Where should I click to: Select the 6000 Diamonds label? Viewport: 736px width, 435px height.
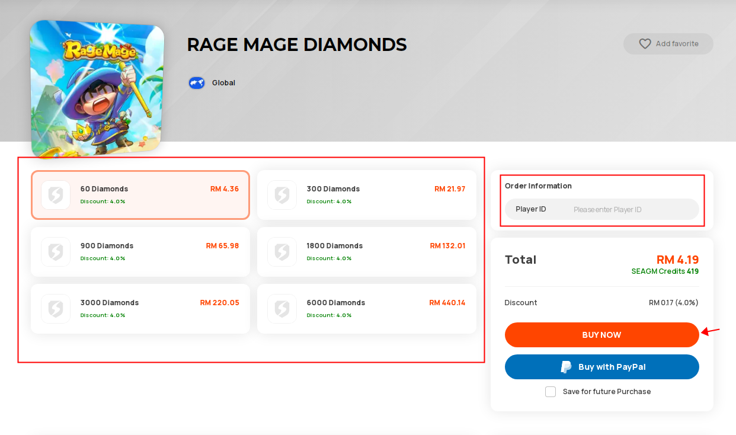click(336, 303)
